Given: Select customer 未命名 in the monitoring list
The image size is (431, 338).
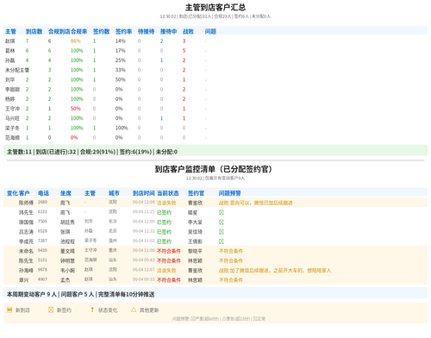Looking at the screenshot, I should (26, 251).
